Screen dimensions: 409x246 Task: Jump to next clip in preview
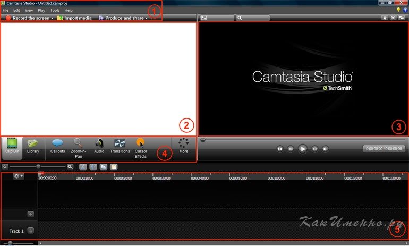point(325,149)
